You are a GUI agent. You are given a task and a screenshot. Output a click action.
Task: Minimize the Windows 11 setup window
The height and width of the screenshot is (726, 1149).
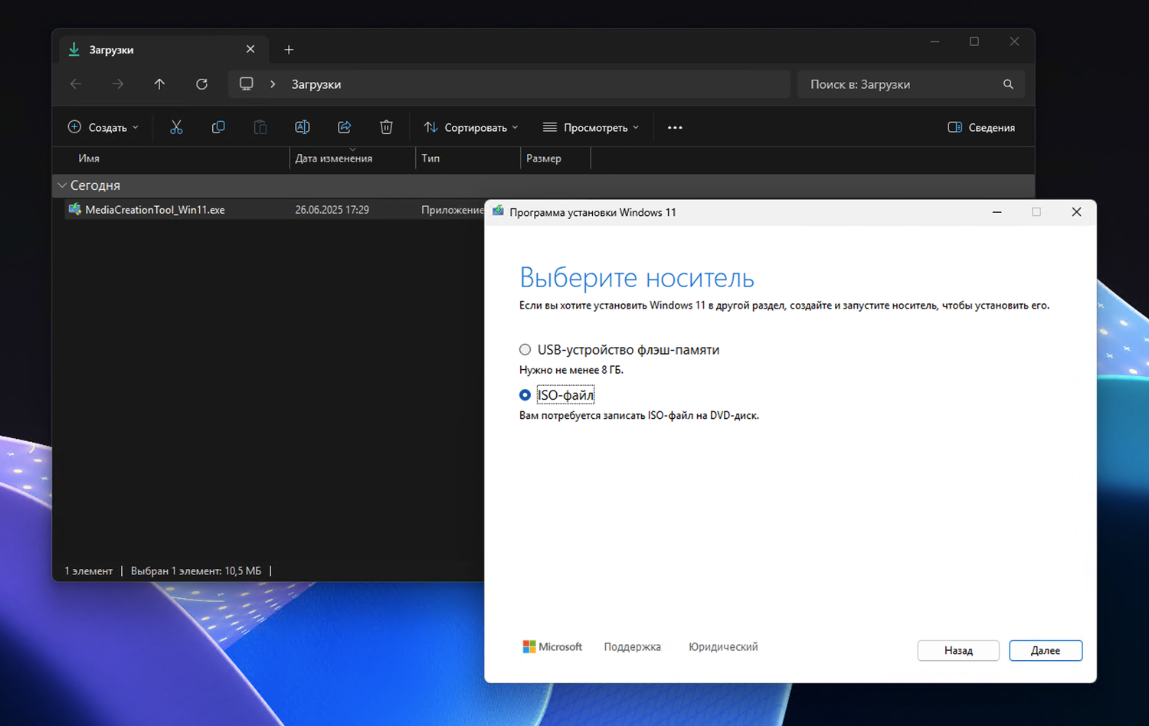click(997, 212)
